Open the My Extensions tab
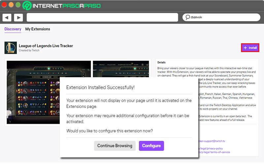The image size is (264, 165). 38,29
